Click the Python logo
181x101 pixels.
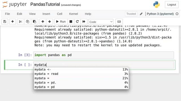tap(156, 4)
